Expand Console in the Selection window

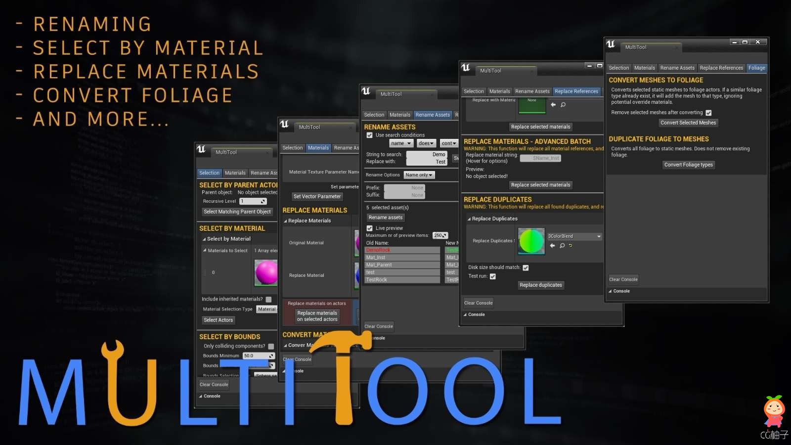pos(201,396)
